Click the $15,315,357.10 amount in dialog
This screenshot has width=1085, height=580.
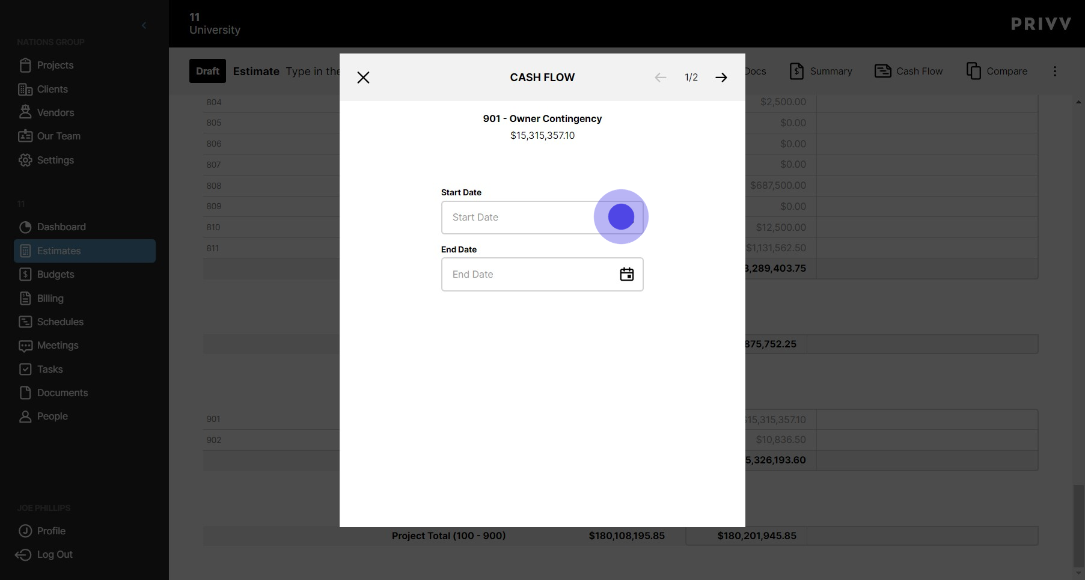click(x=542, y=135)
